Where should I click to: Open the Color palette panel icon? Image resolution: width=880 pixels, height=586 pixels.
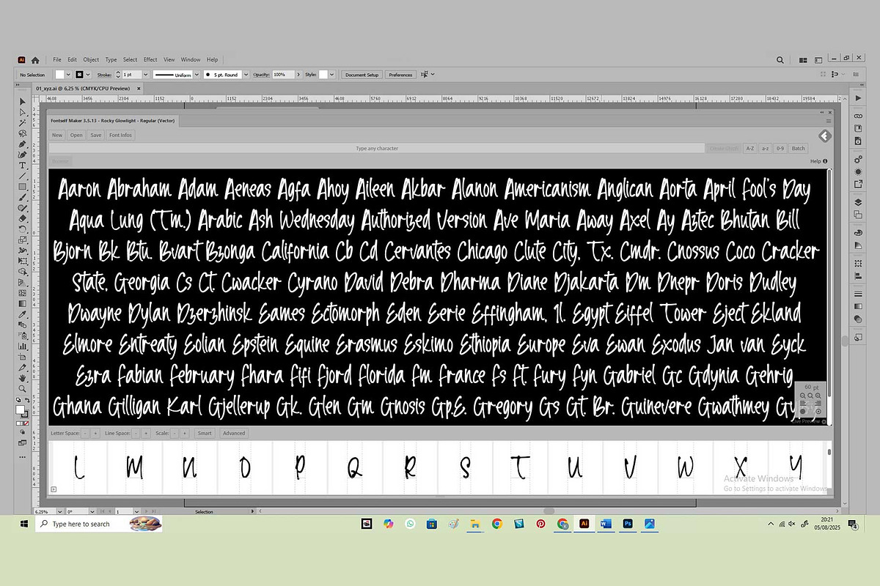[858, 232]
